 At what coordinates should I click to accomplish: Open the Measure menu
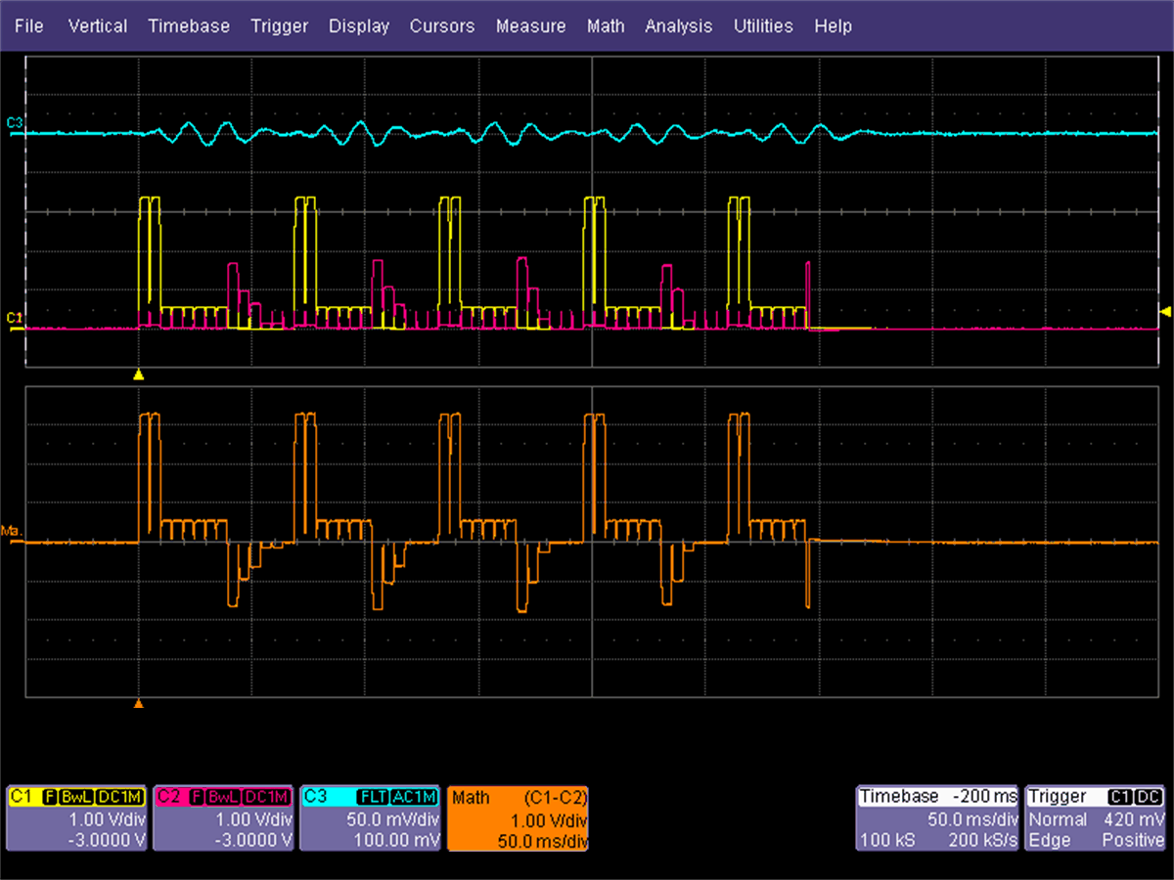530,26
